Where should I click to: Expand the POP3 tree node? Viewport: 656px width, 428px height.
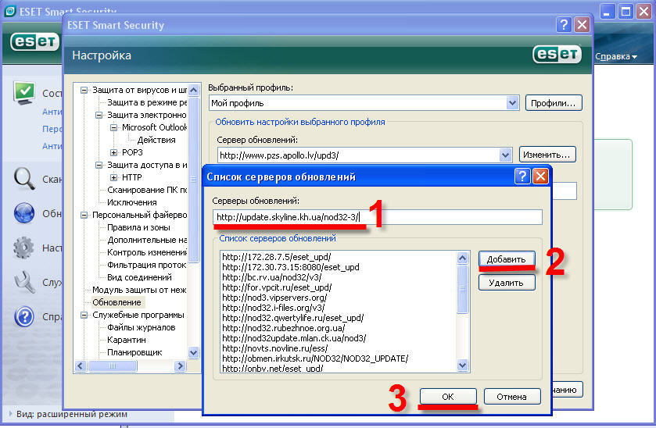pyautogui.click(x=113, y=152)
